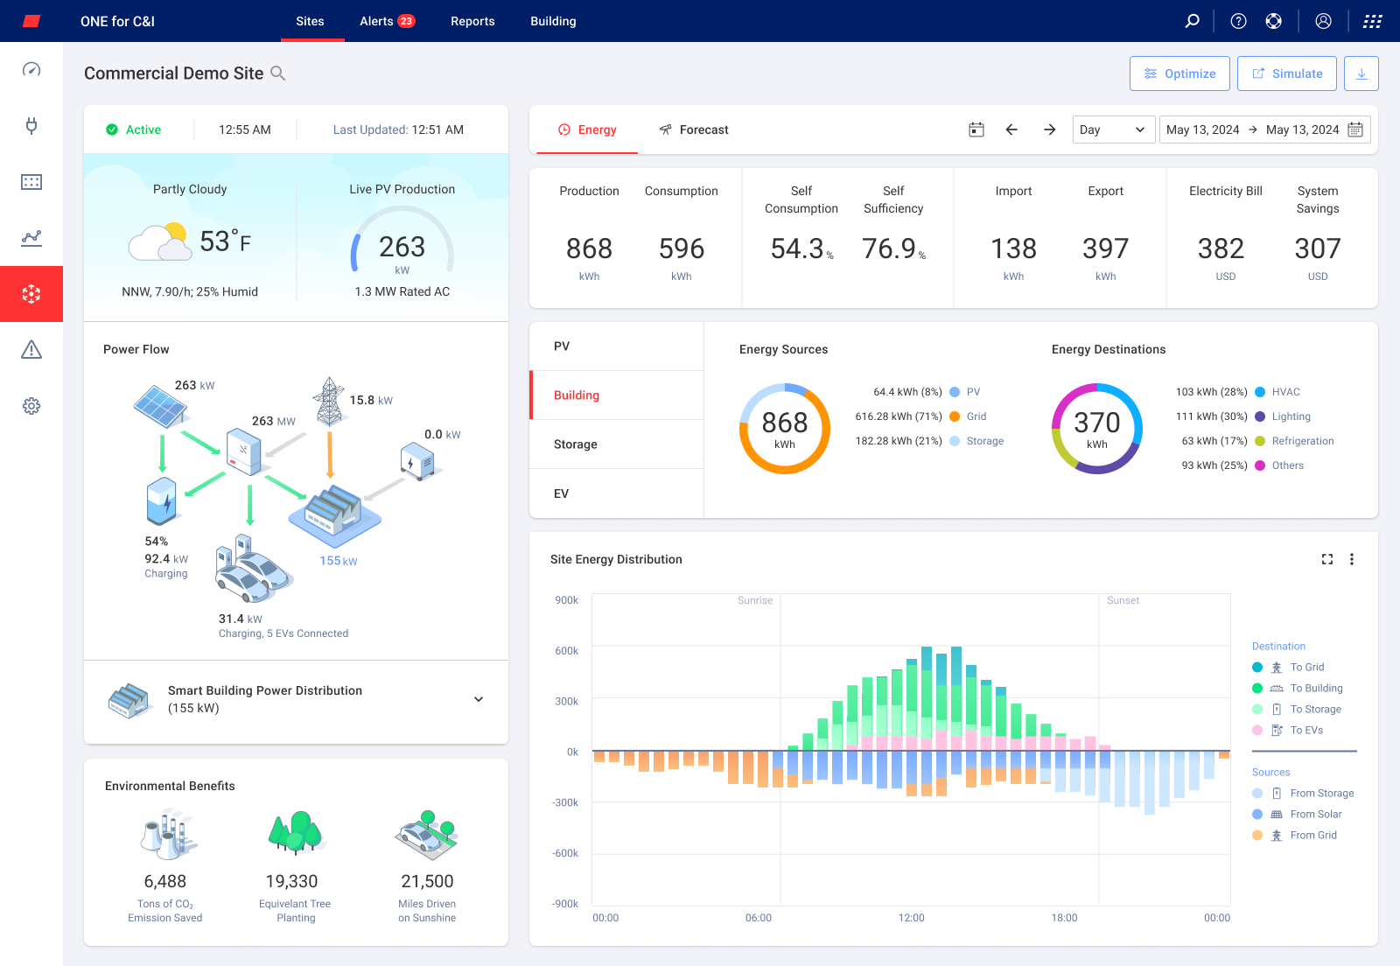
Task: Click the power plug sidebar icon
Action: 31,126
